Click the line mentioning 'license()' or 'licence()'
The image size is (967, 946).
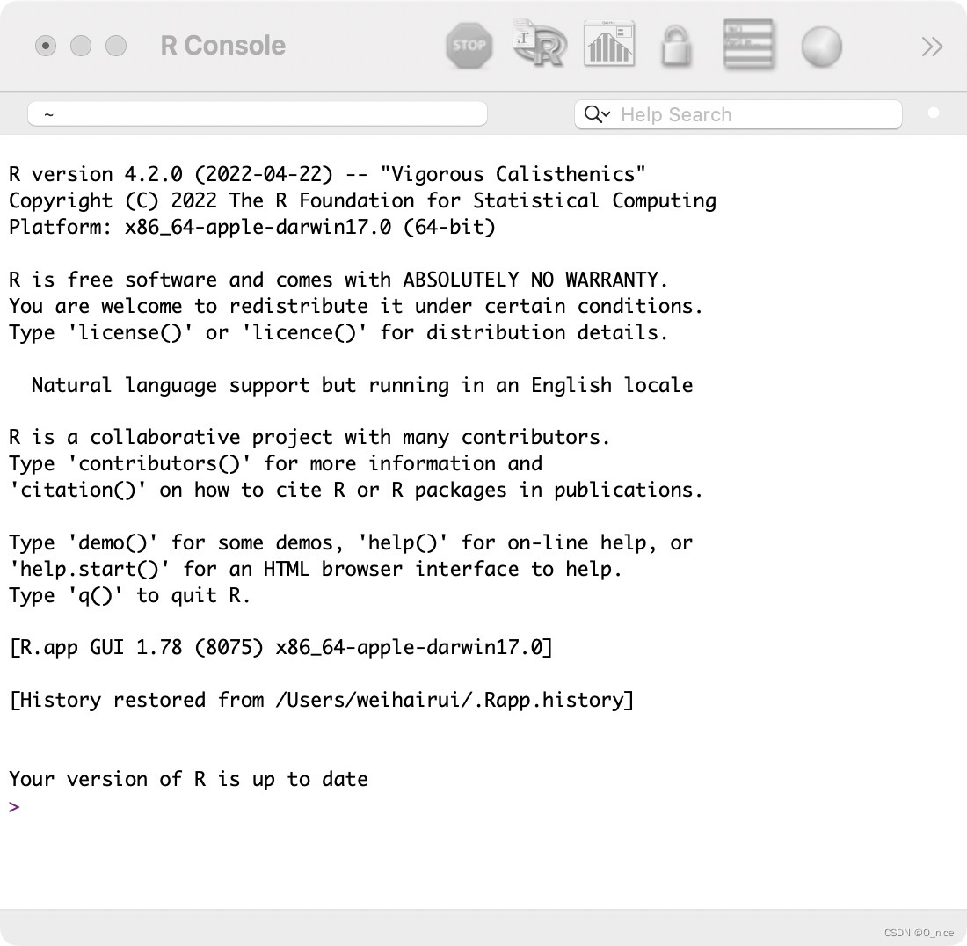click(338, 333)
